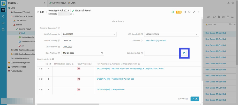The height and width of the screenshot is (105, 238).
Task: Expand dialog to full screen
Action: click(194, 12)
